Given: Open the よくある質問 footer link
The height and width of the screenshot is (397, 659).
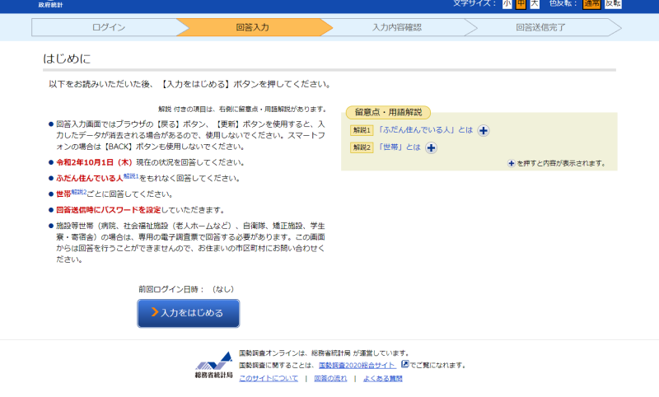Looking at the screenshot, I should point(383,379).
